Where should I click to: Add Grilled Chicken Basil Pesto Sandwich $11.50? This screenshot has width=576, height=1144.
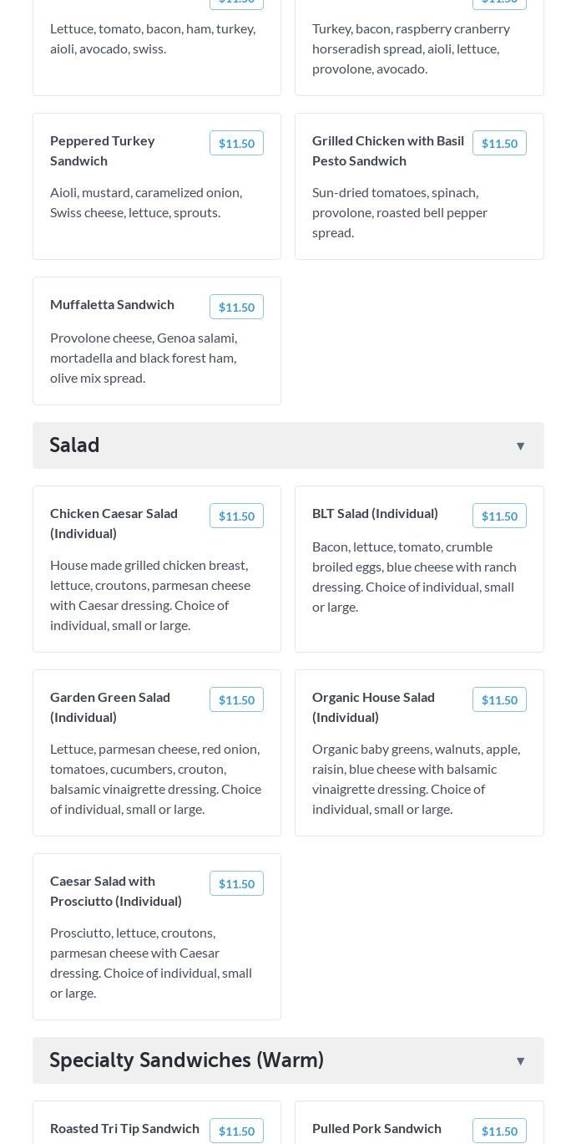(x=499, y=144)
